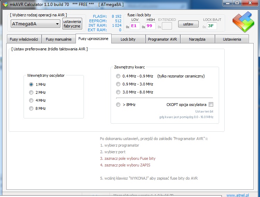This screenshot has width=260, height=197.
Task: Open the www.atnel.pl link
Action: point(237,195)
